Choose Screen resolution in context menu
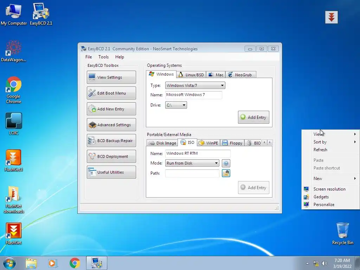360x270 pixels. pyautogui.click(x=330, y=189)
